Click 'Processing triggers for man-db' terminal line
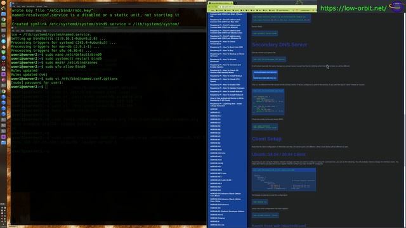Image resolution: width=406 pixels, height=228 pixels. [55, 46]
